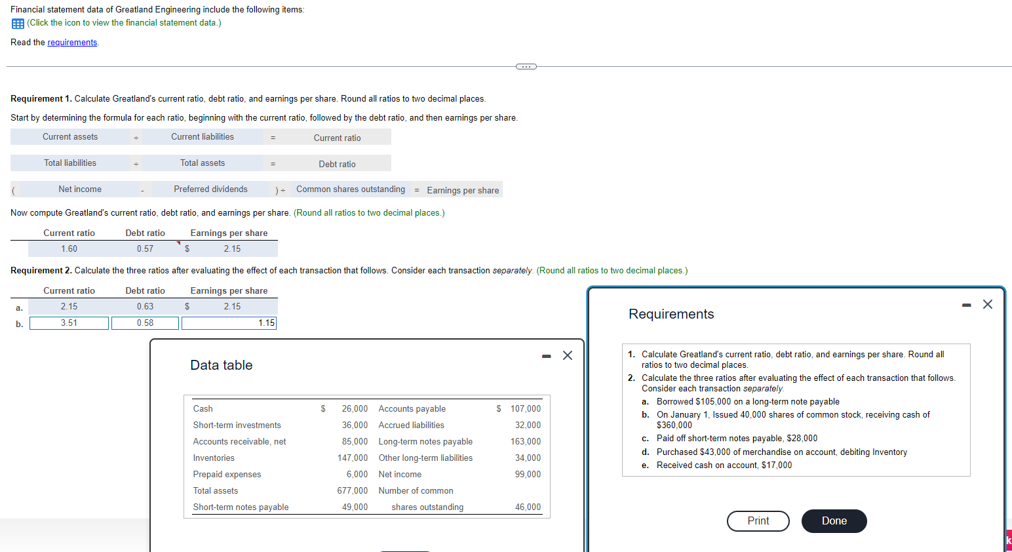Select the Net income formula cell

(x=81, y=189)
